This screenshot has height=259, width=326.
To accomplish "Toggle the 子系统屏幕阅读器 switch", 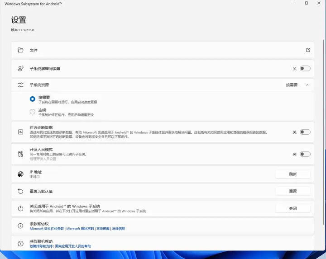I will (x=305, y=69).
